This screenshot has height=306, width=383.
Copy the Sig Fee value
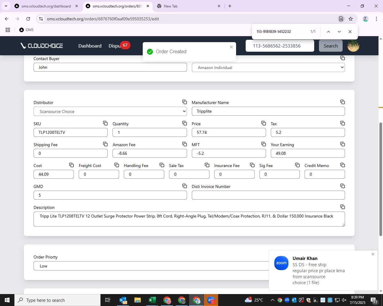(x=297, y=165)
